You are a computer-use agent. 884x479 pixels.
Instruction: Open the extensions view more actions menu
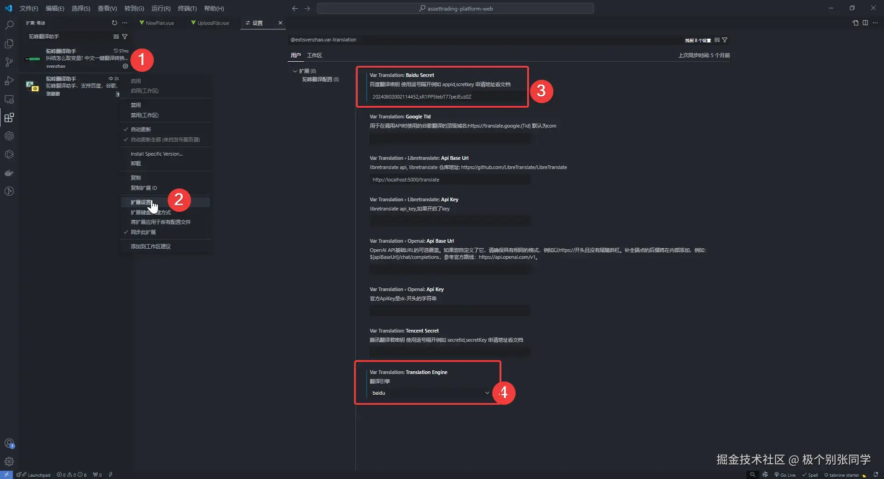[x=125, y=23]
